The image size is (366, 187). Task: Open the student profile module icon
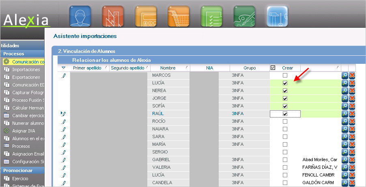[80, 16]
